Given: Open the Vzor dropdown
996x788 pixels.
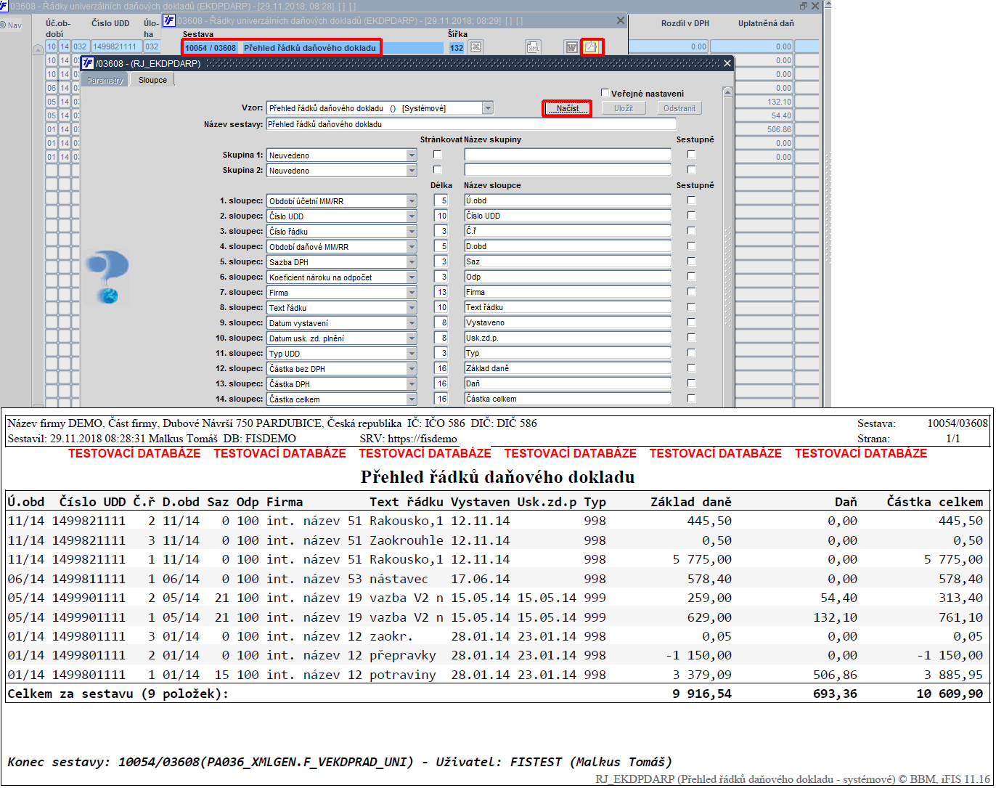Looking at the screenshot, I should click(x=488, y=108).
